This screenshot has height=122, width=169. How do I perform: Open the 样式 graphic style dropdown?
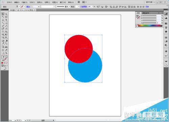(x=79, y=7)
